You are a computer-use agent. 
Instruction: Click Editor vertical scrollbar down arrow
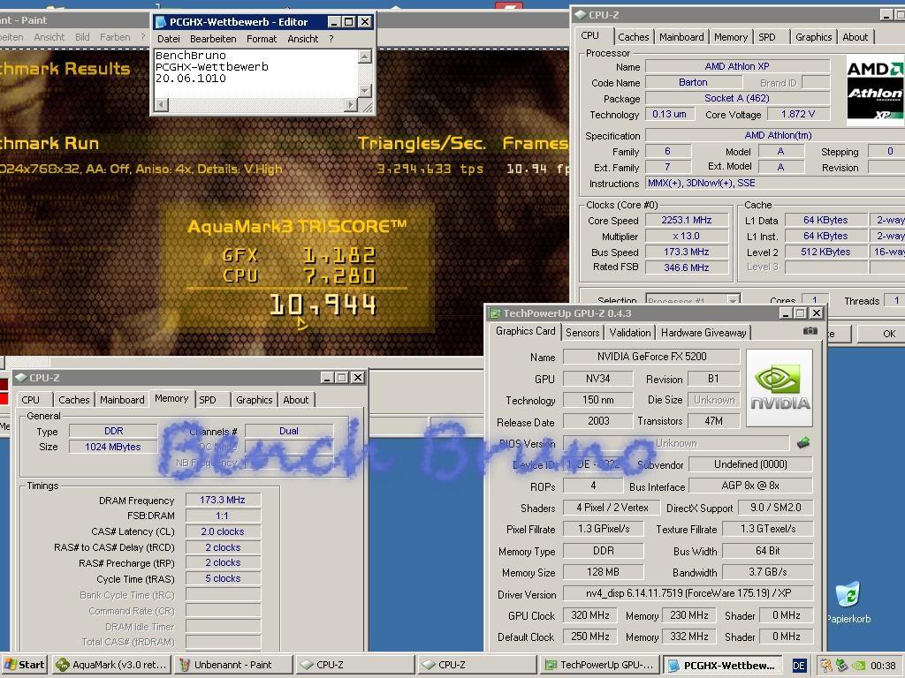tap(364, 91)
